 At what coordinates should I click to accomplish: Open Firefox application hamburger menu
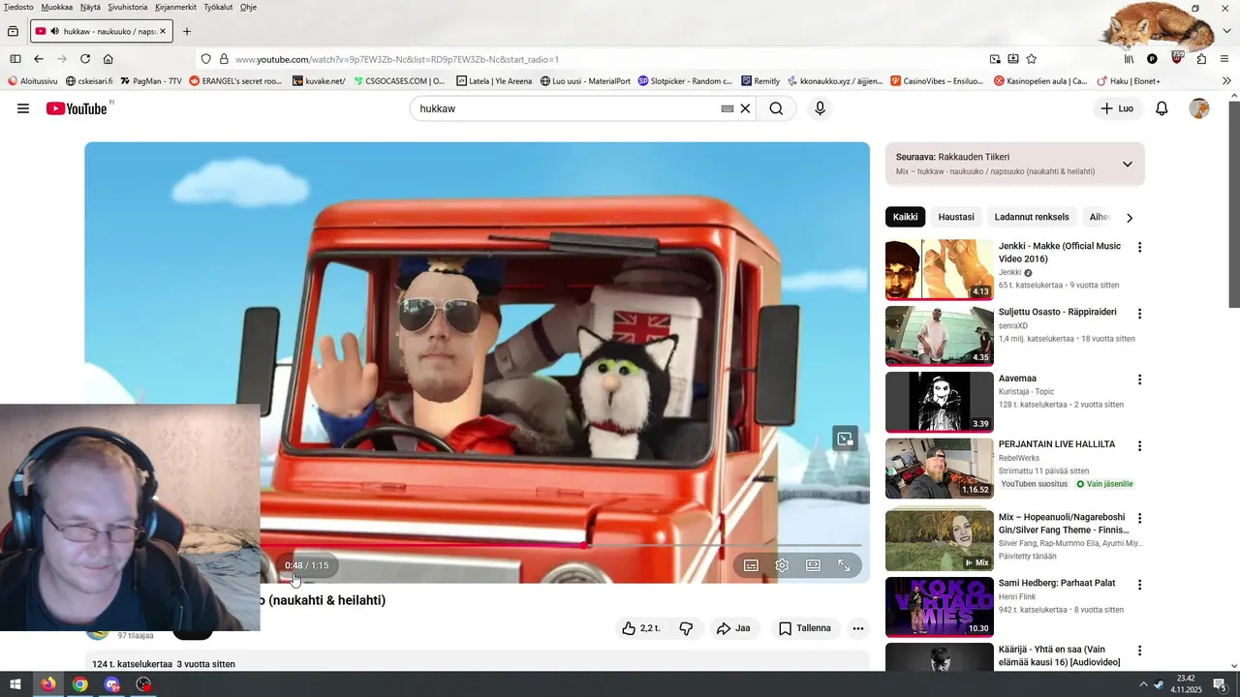tap(1224, 59)
